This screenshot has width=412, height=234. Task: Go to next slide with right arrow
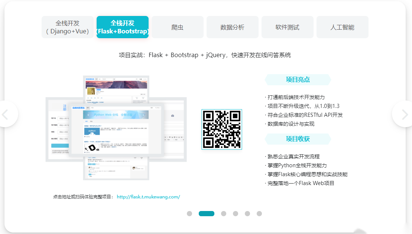tap(404, 114)
